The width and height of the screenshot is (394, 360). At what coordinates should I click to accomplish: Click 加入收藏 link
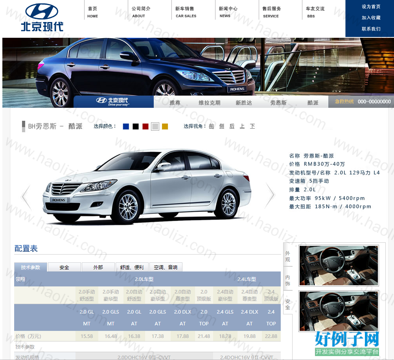click(x=371, y=18)
